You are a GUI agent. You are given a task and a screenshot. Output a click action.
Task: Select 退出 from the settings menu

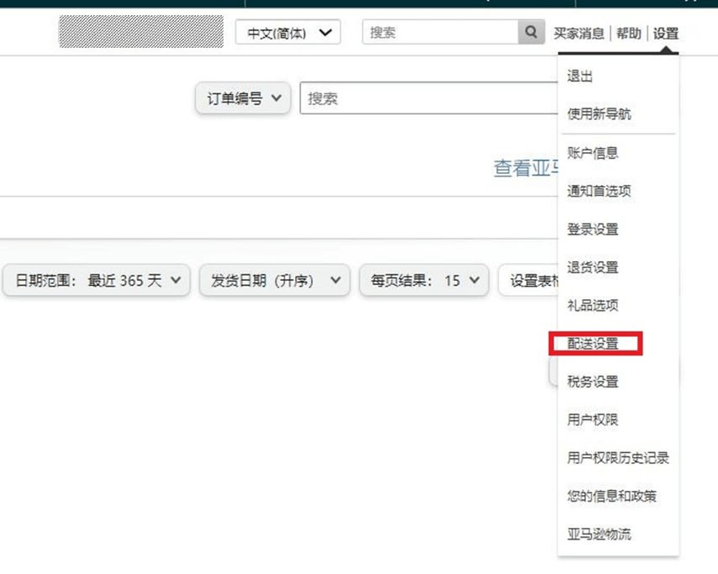(x=580, y=76)
